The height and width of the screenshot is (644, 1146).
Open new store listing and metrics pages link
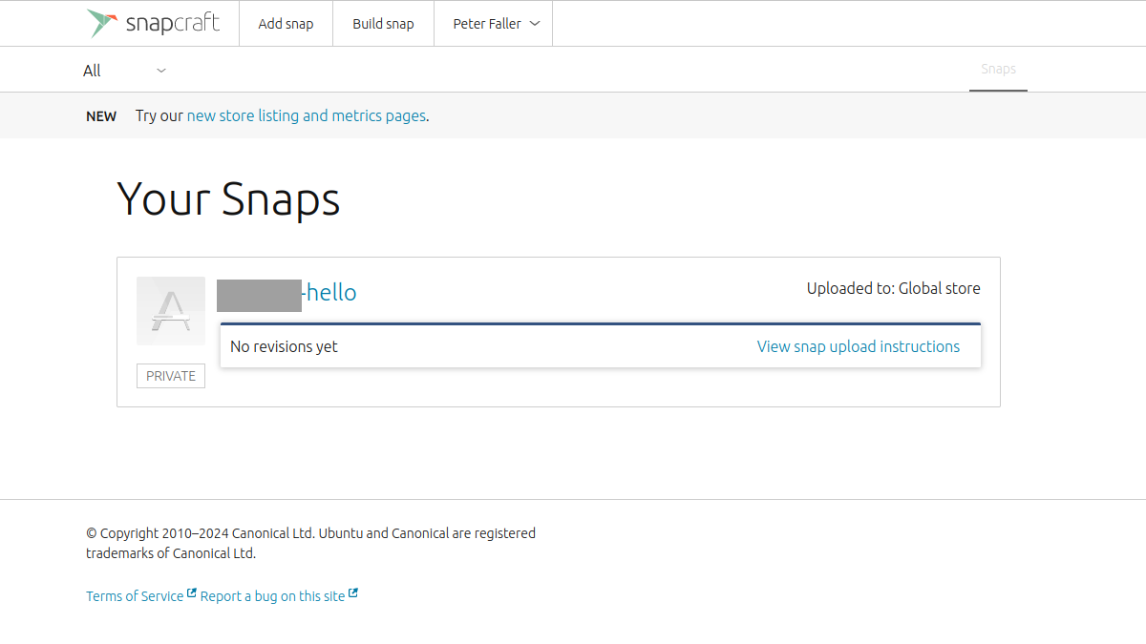306,115
